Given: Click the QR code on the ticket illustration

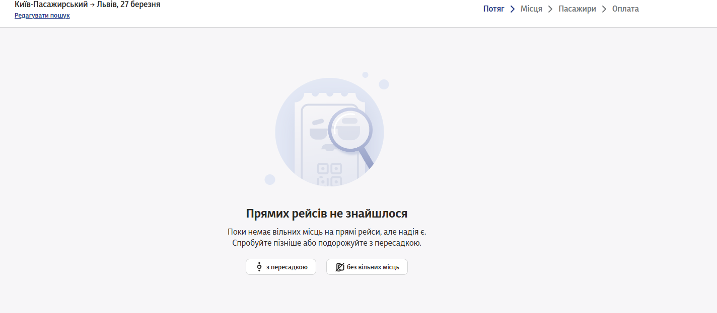Looking at the screenshot, I should tap(329, 174).
